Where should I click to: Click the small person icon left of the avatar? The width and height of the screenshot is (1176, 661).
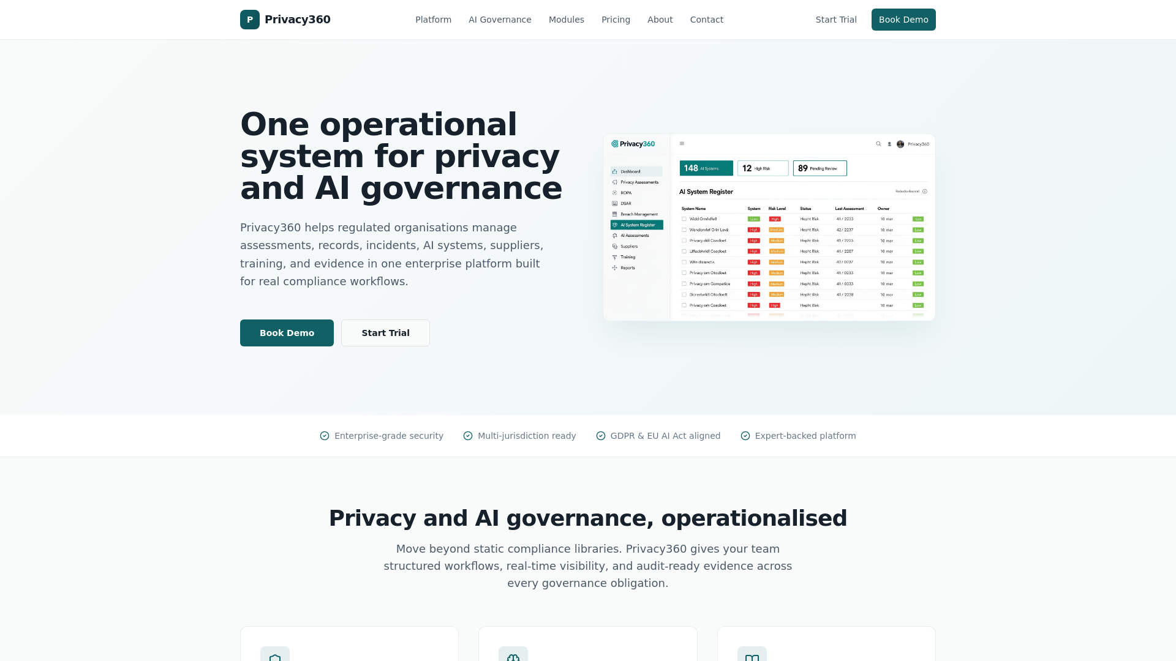click(x=889, y=144)
